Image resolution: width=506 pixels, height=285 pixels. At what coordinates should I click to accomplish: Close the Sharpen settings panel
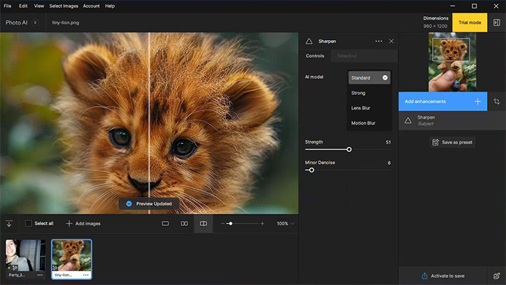pos(391,42)
